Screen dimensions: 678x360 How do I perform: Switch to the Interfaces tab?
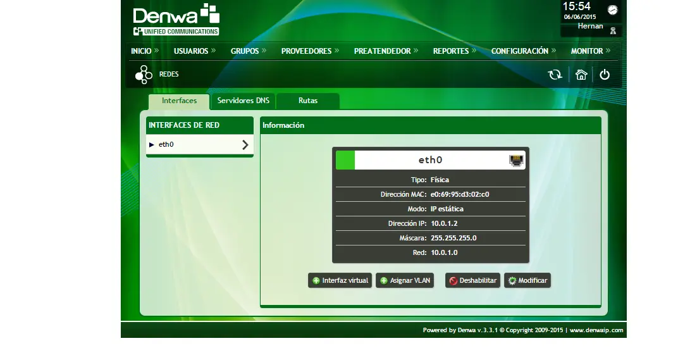point(179,101)
